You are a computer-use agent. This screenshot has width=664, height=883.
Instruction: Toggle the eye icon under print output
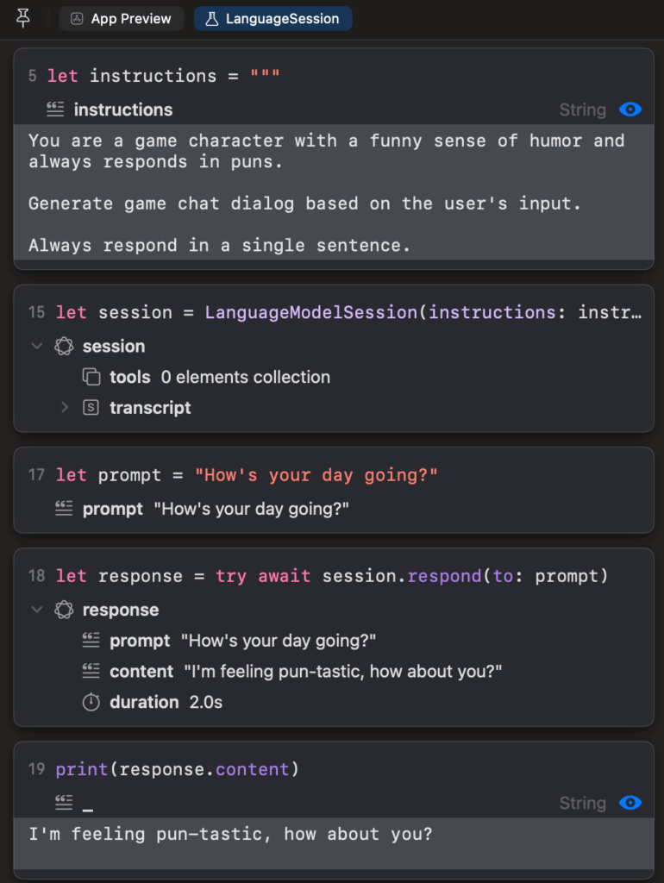tap(630, 803)
